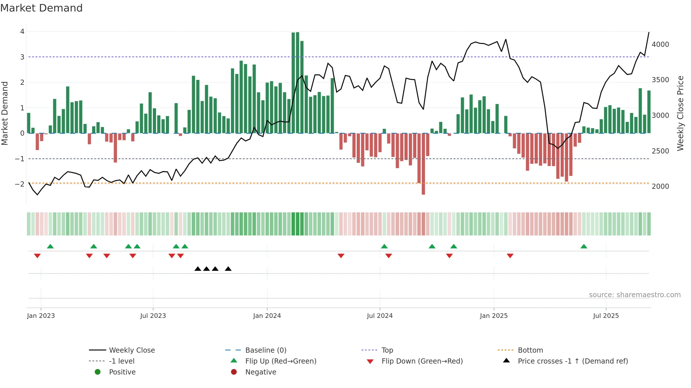691x388 pixels.
Task: Click the 4000 tick on right axis
Action: tap(660, 45)
